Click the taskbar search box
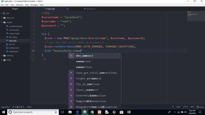205x115 pixels. [33, 112]
